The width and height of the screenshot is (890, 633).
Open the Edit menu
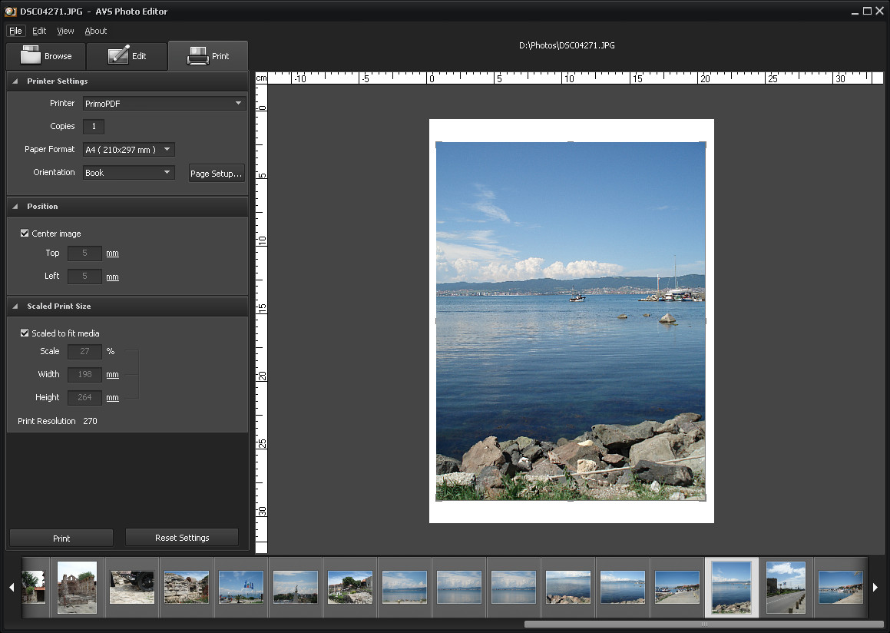coord(39,31)
